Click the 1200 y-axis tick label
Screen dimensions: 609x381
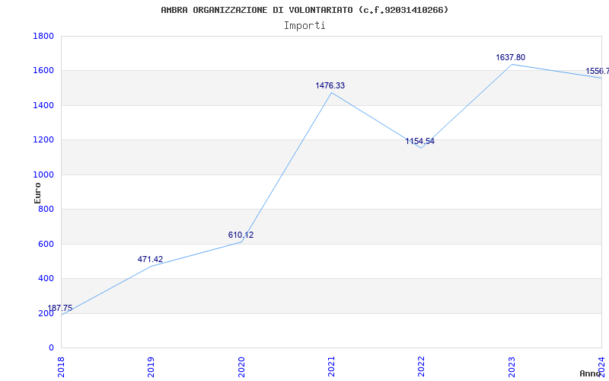[x=43, y=140]
